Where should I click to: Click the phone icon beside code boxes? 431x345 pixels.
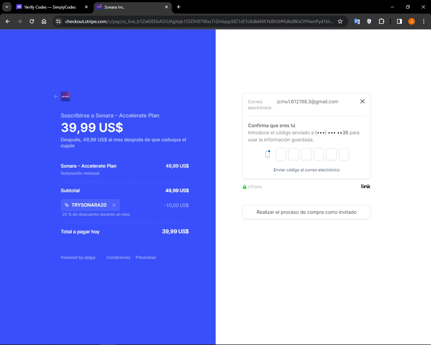tap(268, 154)
